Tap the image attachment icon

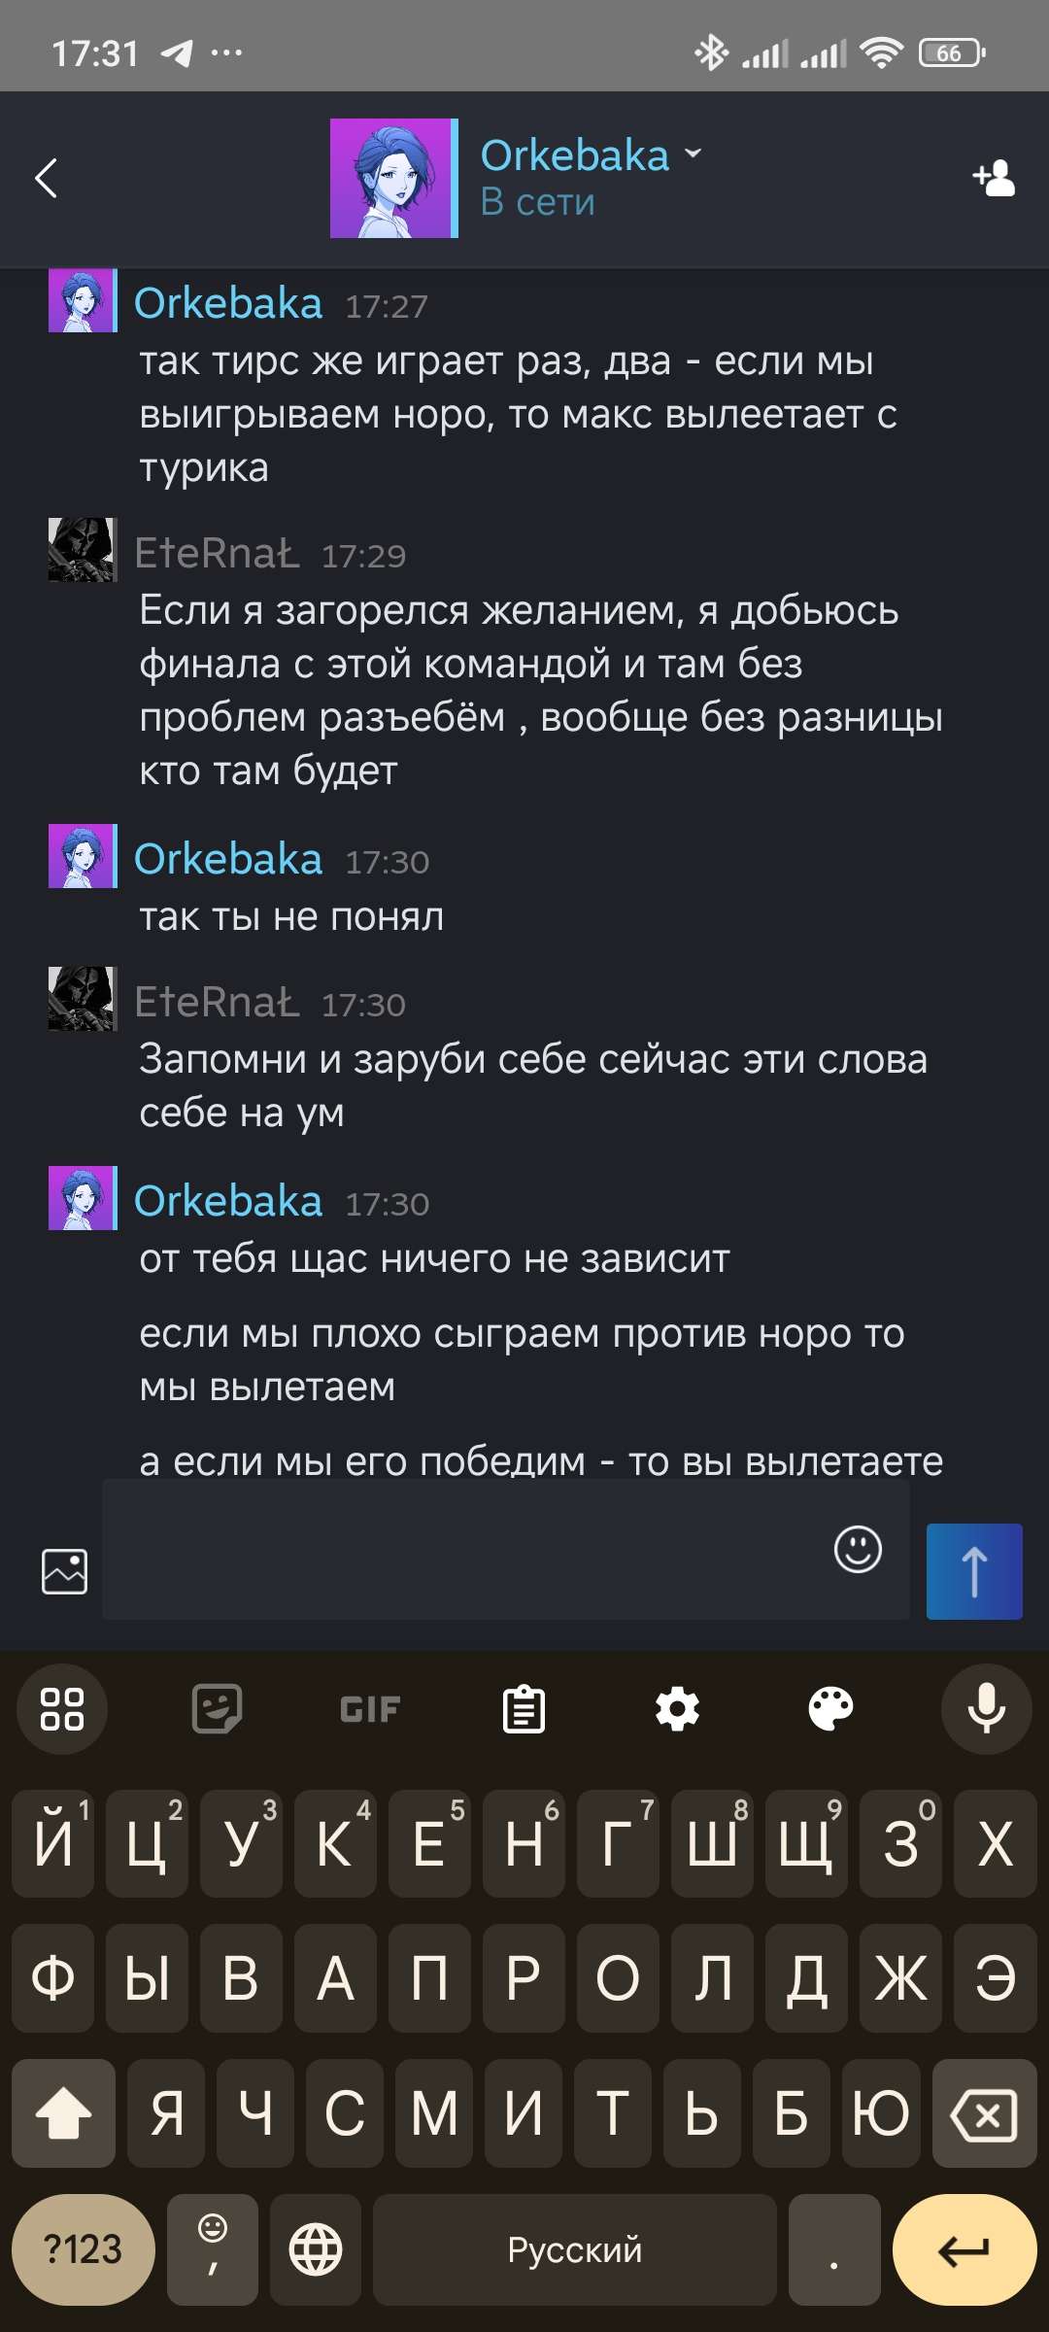[x=64, y=1571]
